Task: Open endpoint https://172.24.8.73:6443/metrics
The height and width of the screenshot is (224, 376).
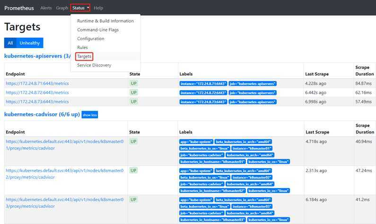Action: pos(37,101)
